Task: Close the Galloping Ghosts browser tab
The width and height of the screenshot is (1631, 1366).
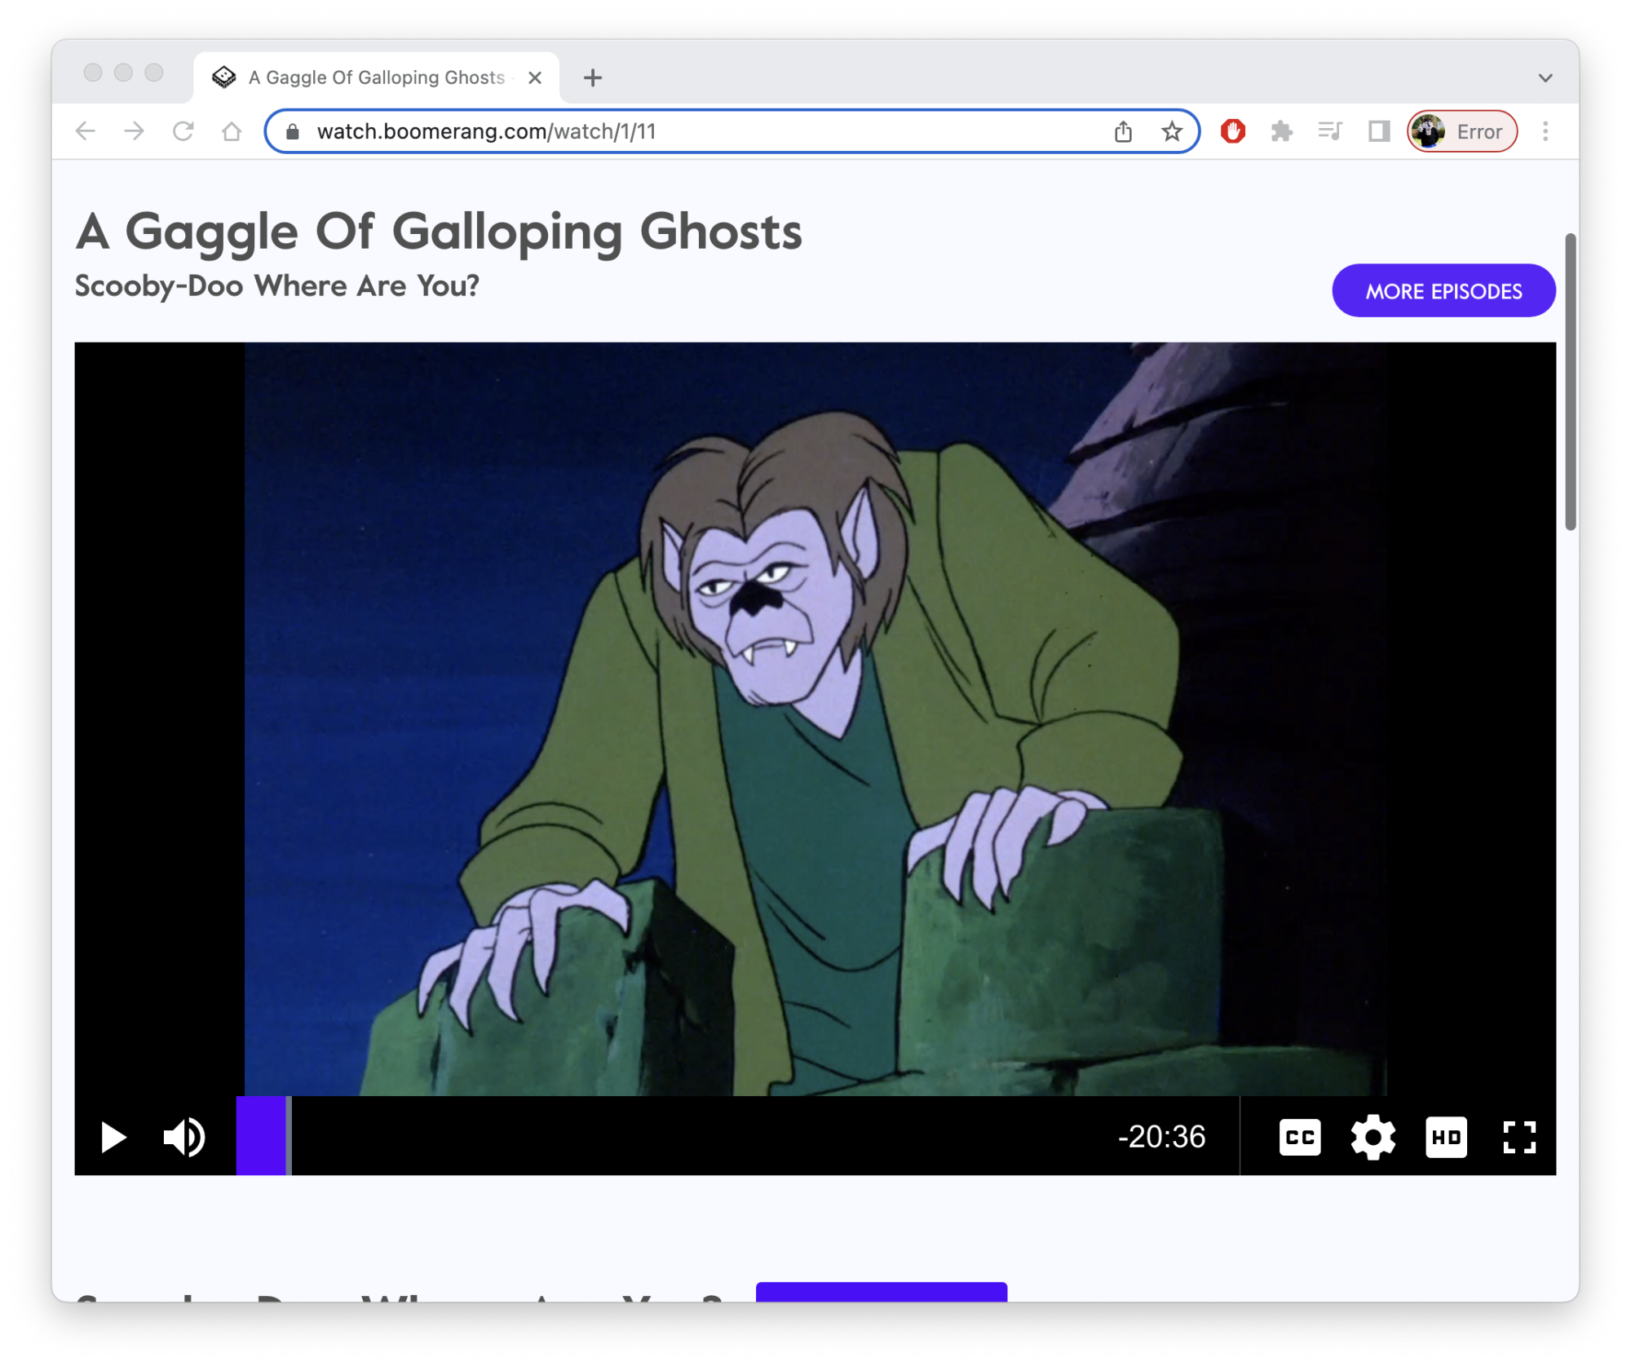Action: 535,77
